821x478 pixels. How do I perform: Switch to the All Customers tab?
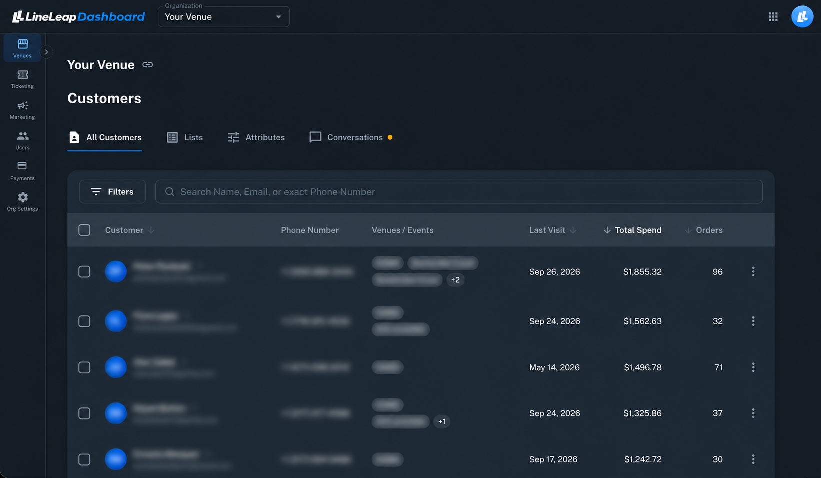point(105,137)
